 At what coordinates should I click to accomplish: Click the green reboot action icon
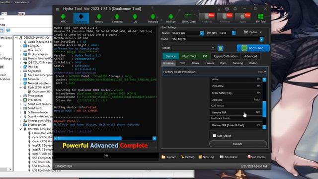[x=221, y=48]
